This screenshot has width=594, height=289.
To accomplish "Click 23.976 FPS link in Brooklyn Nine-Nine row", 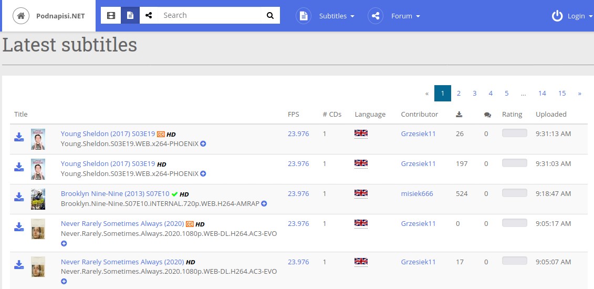I will point(298,193).
